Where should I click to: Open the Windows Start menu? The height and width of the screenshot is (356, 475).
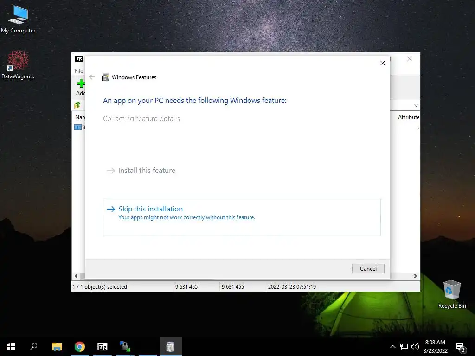[11, 347]
